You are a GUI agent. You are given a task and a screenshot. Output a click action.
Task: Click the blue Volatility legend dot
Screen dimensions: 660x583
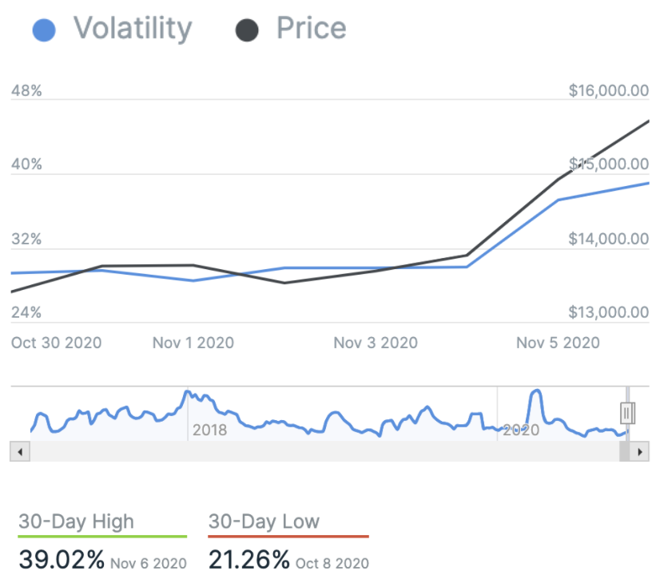coord(45,30)
